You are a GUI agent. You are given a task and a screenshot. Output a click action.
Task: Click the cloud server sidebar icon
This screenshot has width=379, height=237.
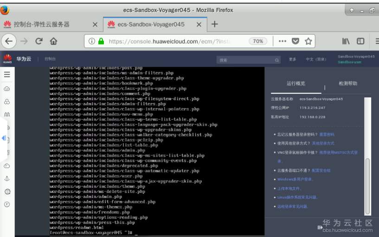click(7, 89)
